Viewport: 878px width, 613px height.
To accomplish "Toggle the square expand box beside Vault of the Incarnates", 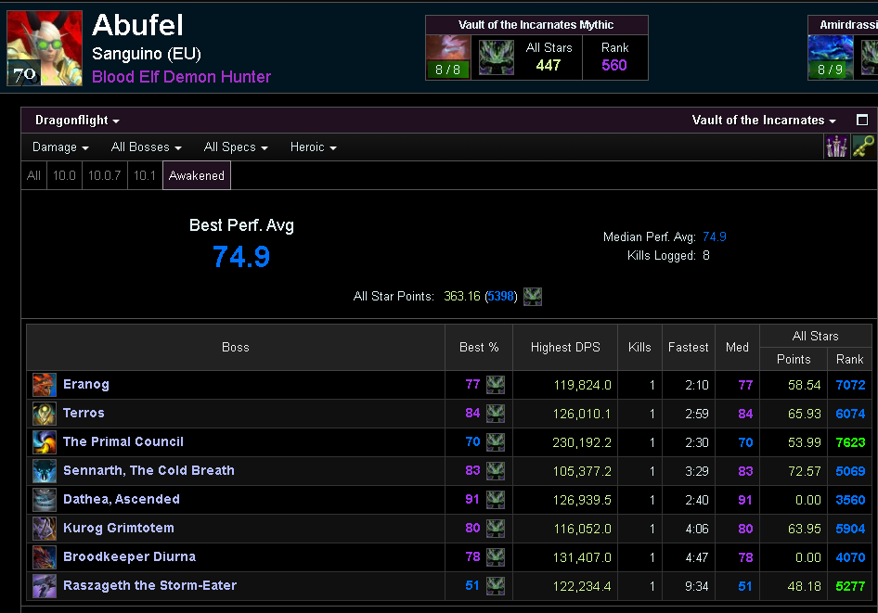I will (x=862, y=120).
